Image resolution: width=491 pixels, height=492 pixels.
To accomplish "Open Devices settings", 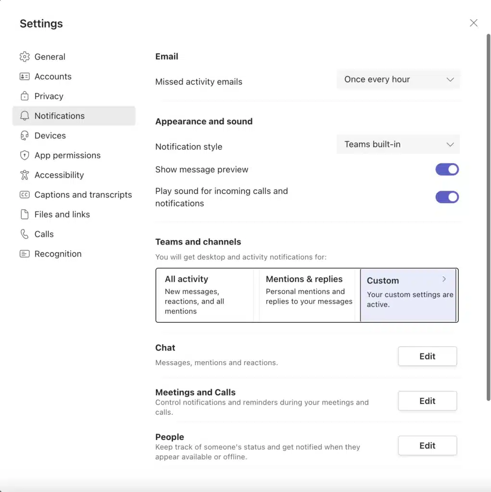I will [74, 135].
